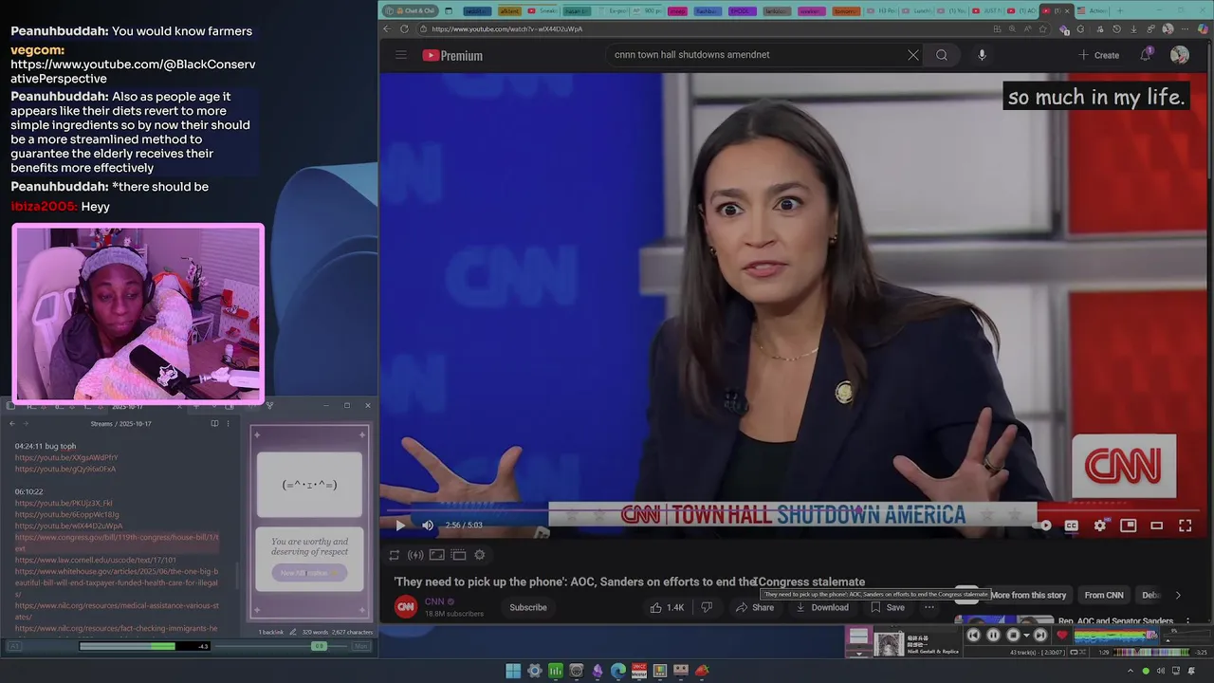Open the YouTube hamburger guide menu
Image resolution: width=1214 pixels, height=683 pixels.
pos(401,55)
